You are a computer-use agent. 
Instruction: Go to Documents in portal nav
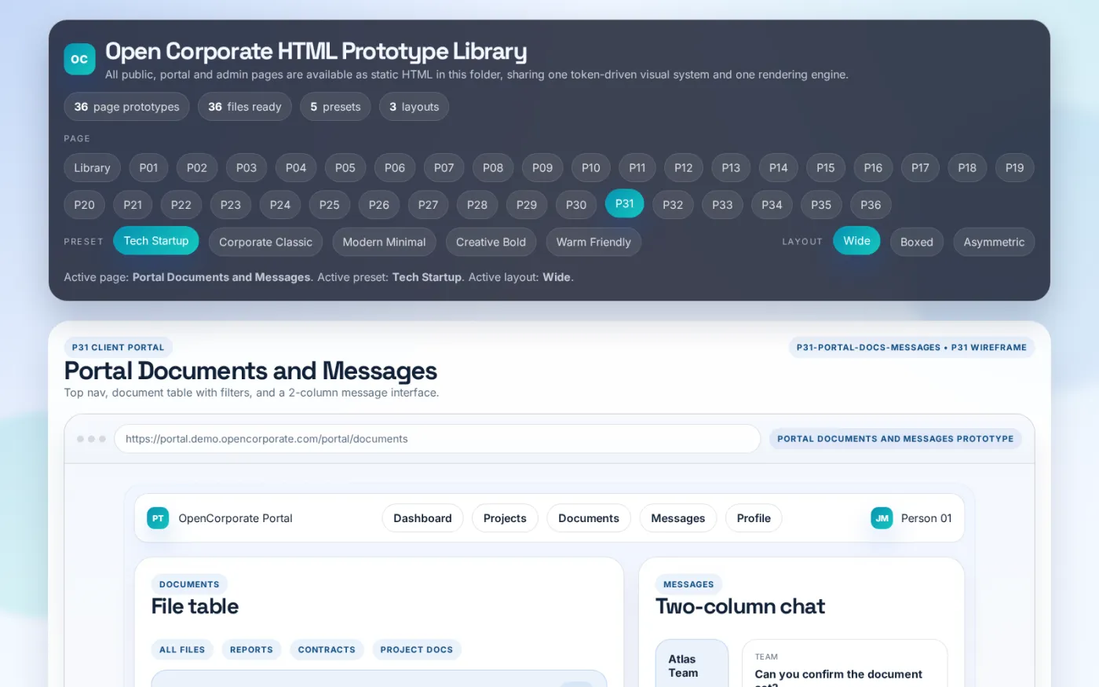point(589,518)
